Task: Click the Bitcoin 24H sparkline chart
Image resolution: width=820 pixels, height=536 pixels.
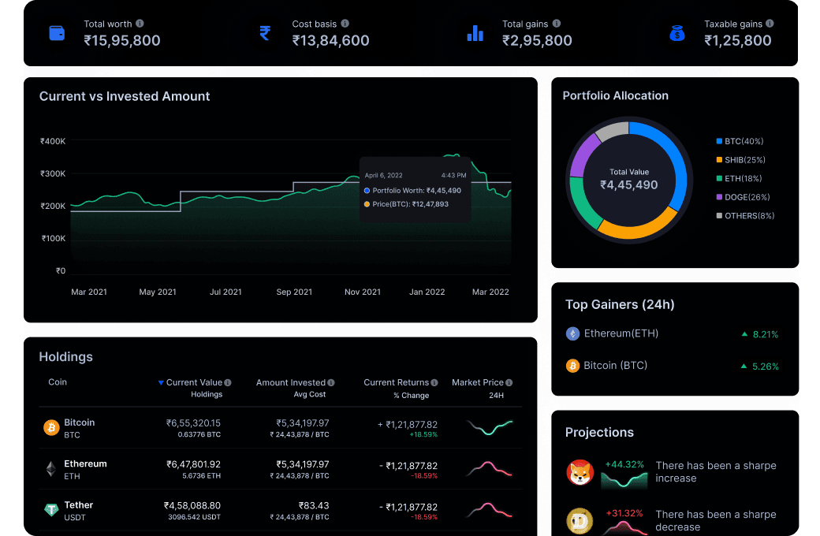Action: click(x=489, y=428)
